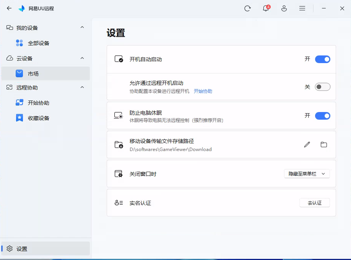The image size is (351, 260).
Task: Open the hamburger menu icon
Action: pos(302,8)
